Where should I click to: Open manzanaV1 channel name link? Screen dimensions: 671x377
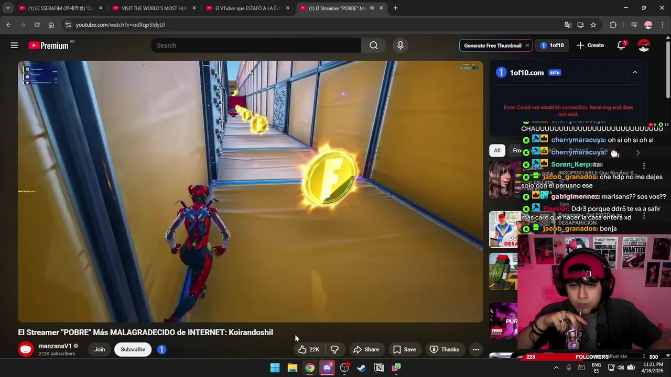click(x=55, y=346)
